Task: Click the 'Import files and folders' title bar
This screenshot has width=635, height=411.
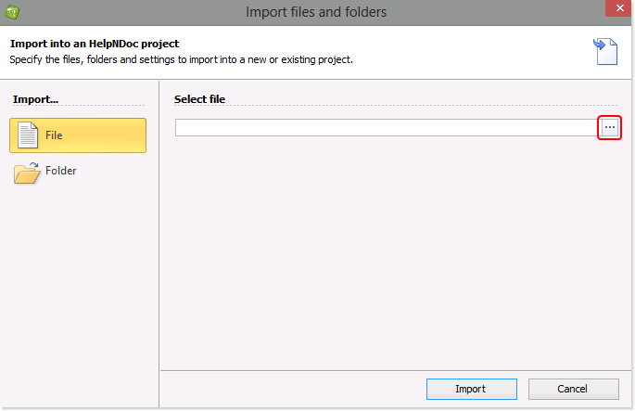Action: [x=315, y=12]
